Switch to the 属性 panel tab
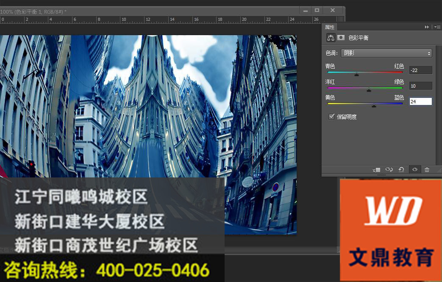Screen dimensions: 442x282 330,27
